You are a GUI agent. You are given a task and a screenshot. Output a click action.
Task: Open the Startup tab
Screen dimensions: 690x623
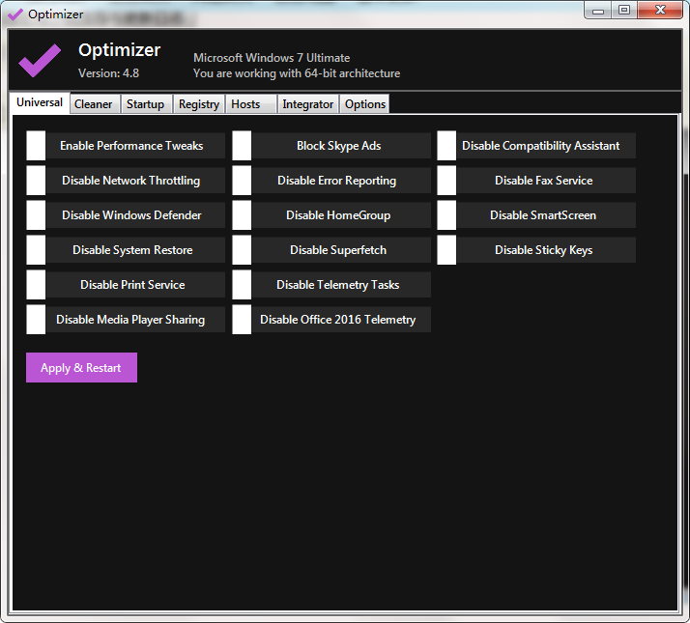coord(145,104)
